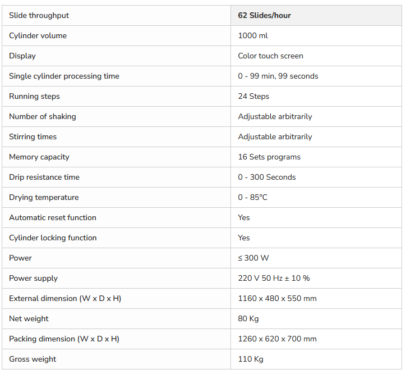Image resolution: width=406 pixels, height=374 pixels.
Task: Click the "≤ 300 W" power value
Action: (253, 258)
